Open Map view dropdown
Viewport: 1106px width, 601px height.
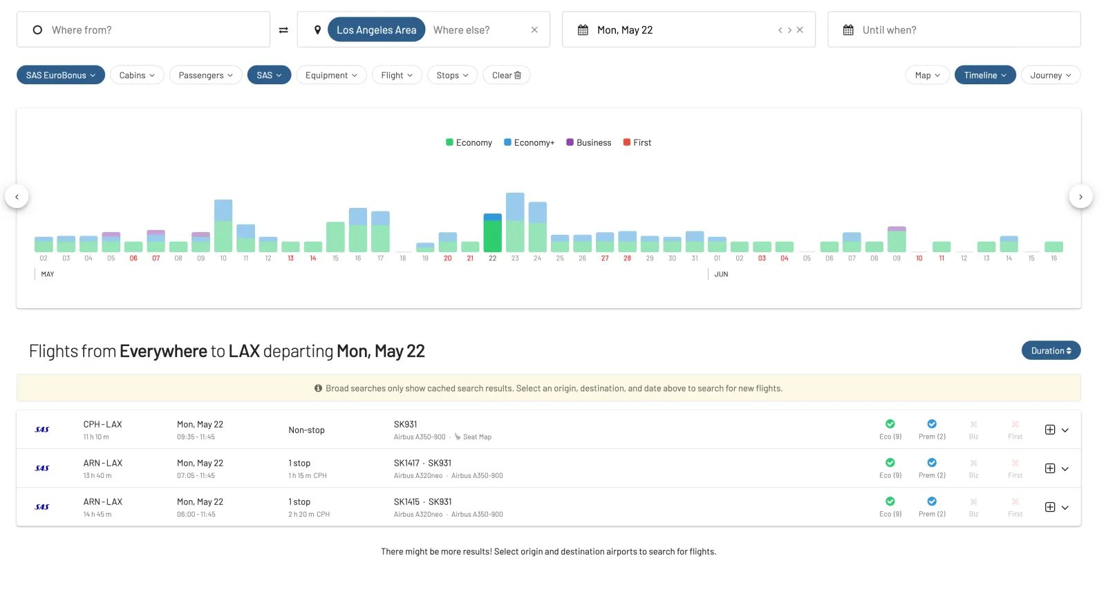click(927, 75)
